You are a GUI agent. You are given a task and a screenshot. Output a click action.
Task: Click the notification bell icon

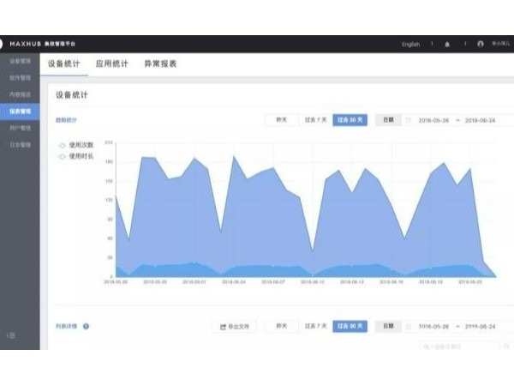point(446,44)
